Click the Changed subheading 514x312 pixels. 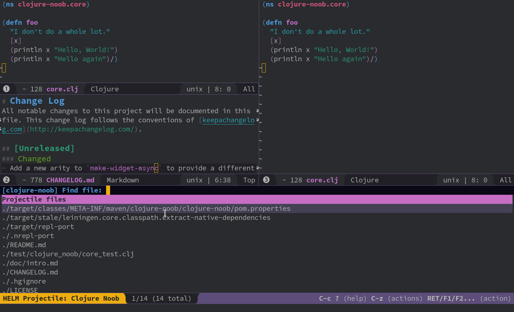point(34,159)
